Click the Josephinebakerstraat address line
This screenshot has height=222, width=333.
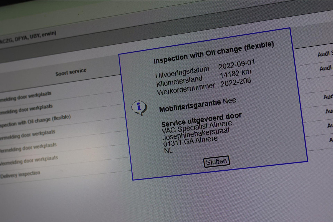[x=196, y=134]
